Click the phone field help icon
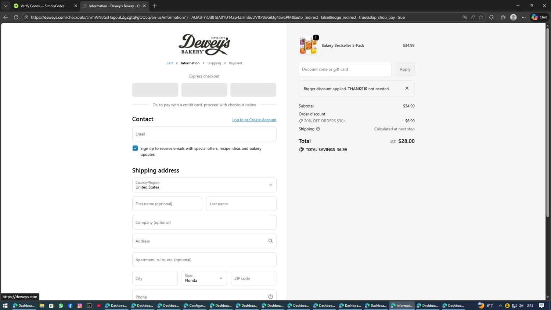551x310 pixels. (x=270, y=297)
